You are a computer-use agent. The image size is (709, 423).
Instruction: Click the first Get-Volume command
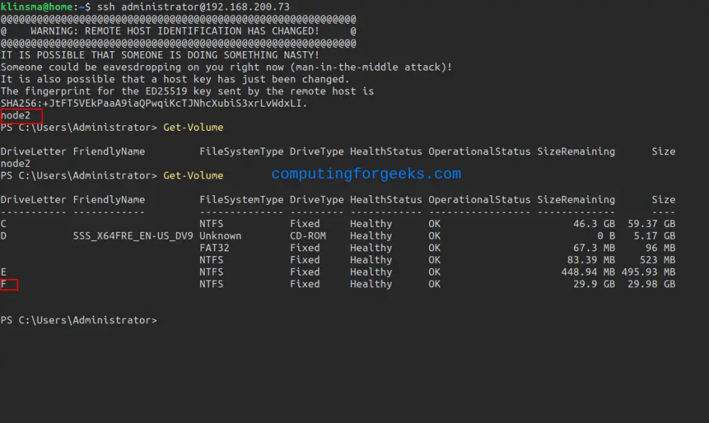pos(193,127)
